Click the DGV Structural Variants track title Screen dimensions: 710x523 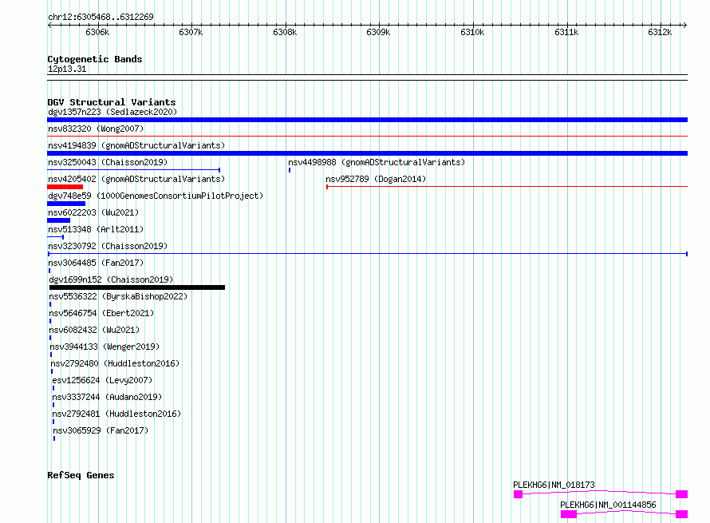pyautogui.click(x=112, y=102)
